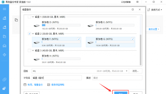Close the Disk Backup dialog

140,9
